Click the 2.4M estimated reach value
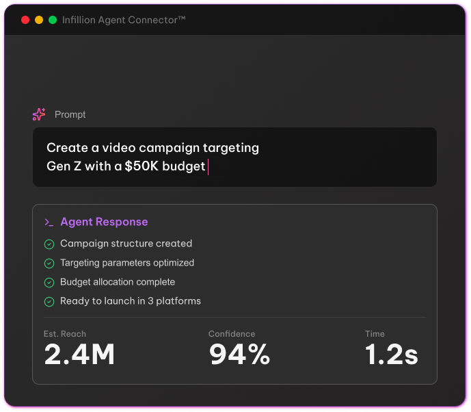Image resolution: width=471 pixels, height=412 pixels. [x=79, y=355]
